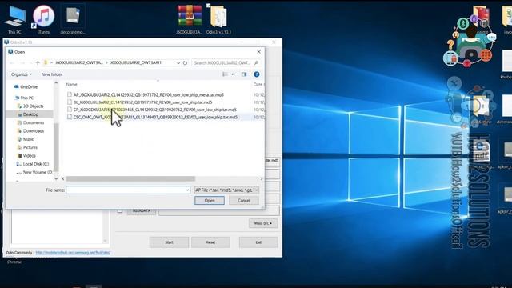
Task: Toggle the preview pane icon
Action: 244,74
